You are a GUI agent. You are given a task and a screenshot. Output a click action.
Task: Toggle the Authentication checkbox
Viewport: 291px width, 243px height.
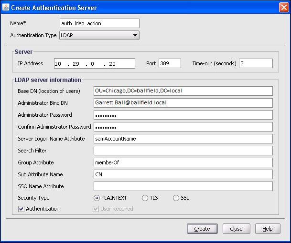pos(21,209)
